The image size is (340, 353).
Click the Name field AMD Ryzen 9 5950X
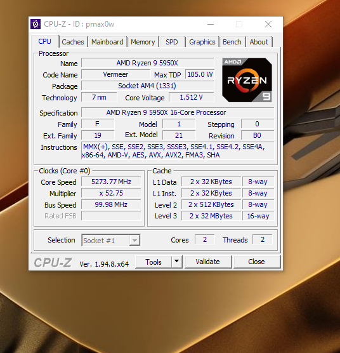point(148,63)
